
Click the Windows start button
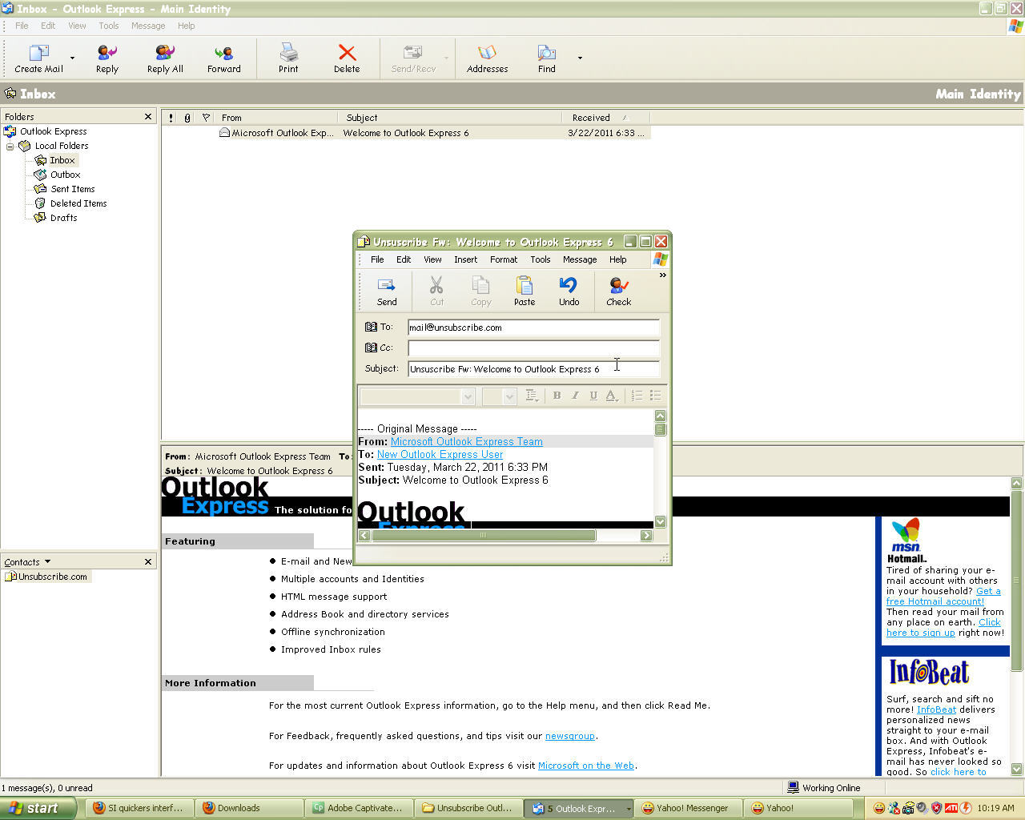(38, 808)
